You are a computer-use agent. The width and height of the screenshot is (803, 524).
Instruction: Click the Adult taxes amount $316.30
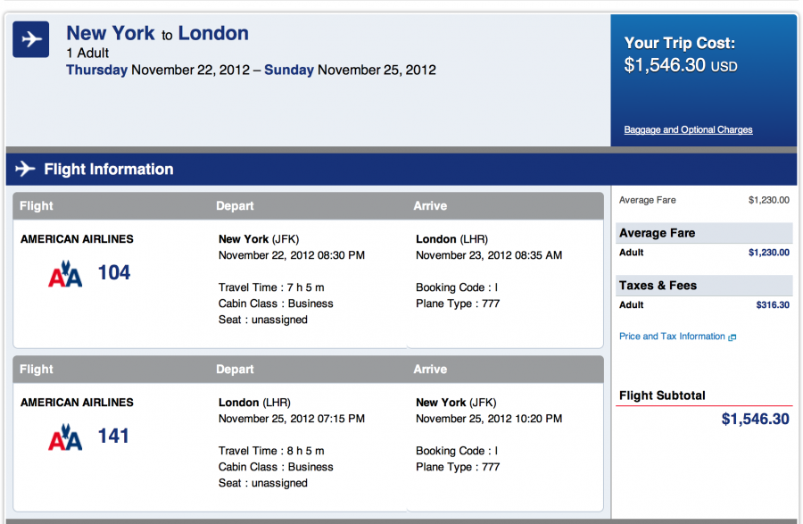coord(773,305)
